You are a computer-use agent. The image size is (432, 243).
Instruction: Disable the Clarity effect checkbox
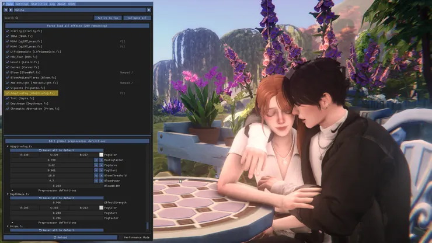8,31
